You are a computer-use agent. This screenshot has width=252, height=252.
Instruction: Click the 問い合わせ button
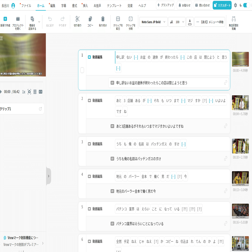tap(202, 5)
